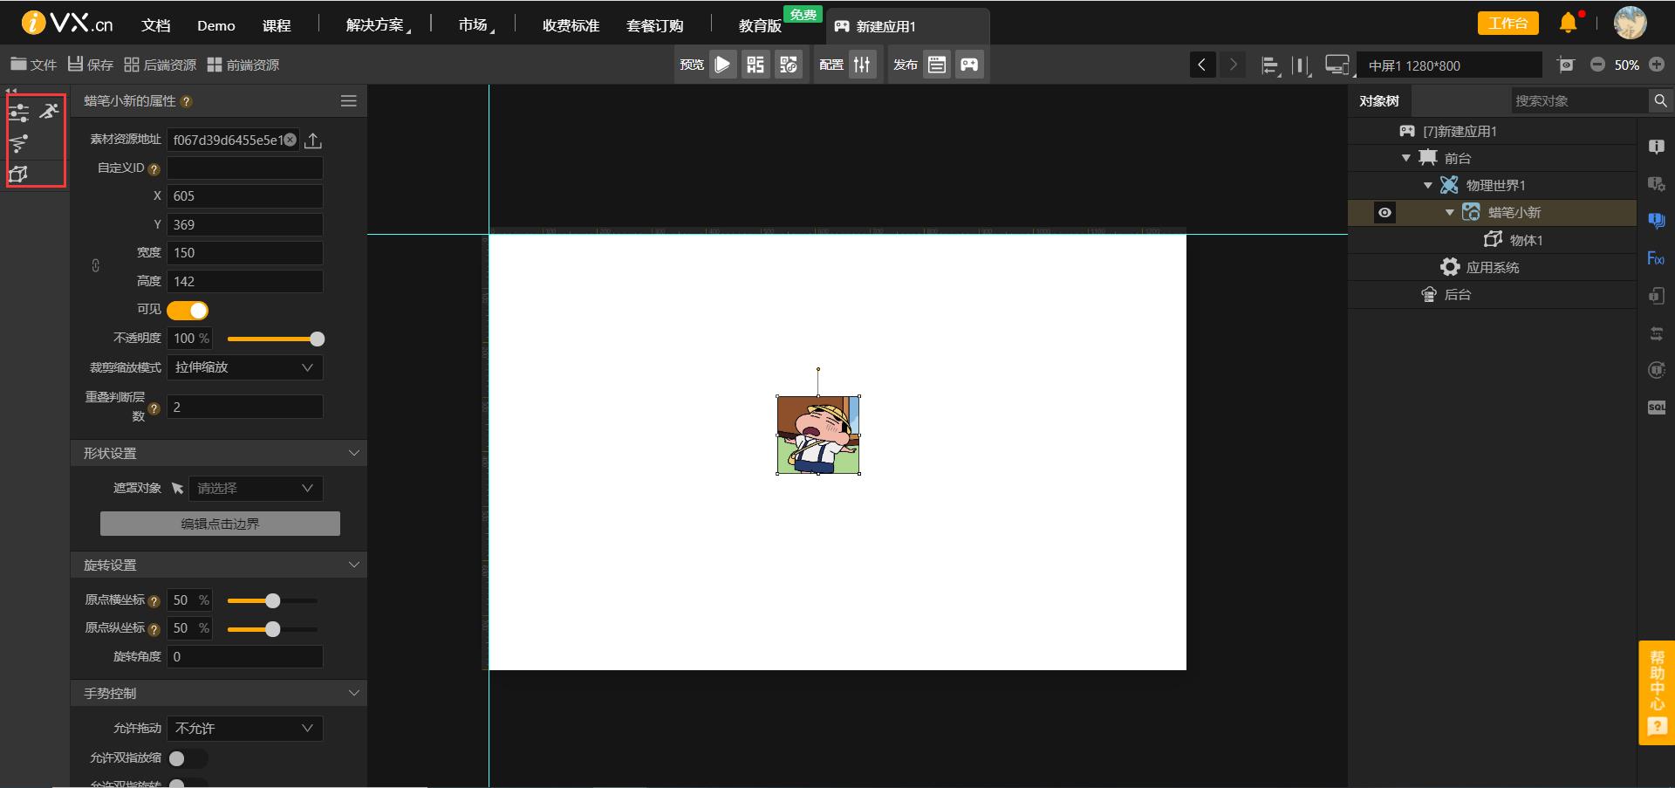
Task: Open the properties panel hamburger menu
Action: click(x=349, y=101)
